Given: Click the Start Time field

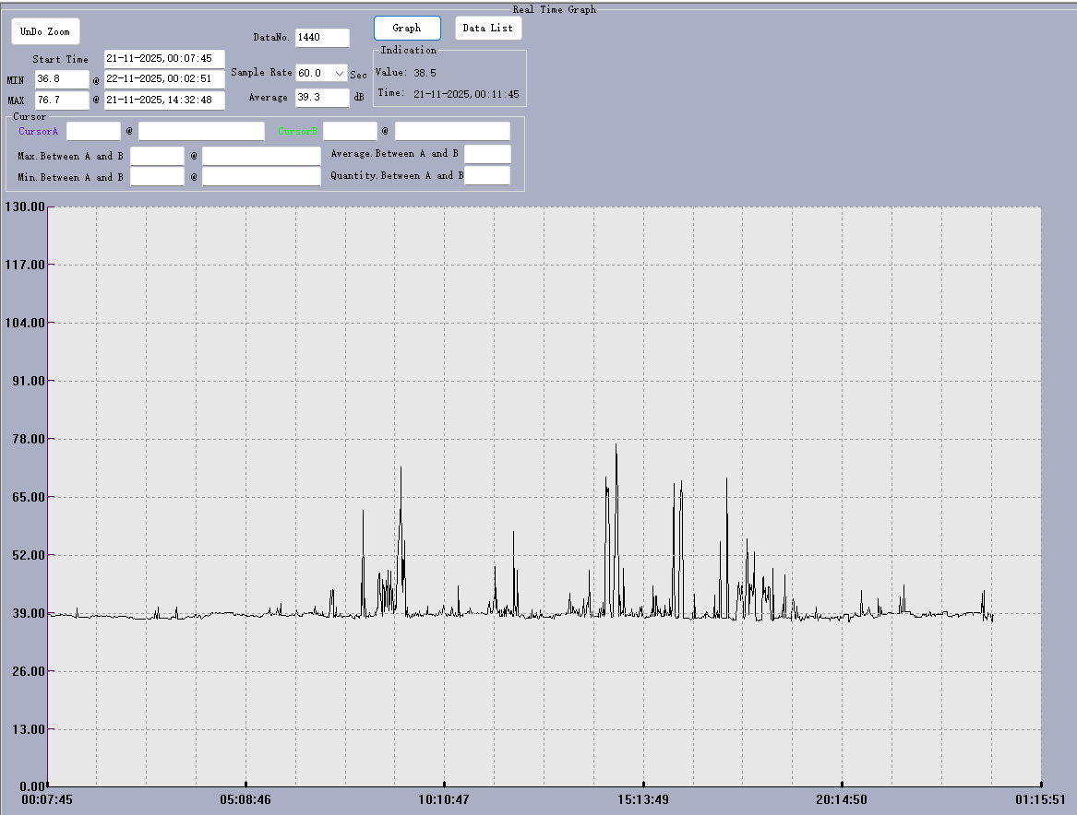Looking at the screenshot, I should coord(164,59).
